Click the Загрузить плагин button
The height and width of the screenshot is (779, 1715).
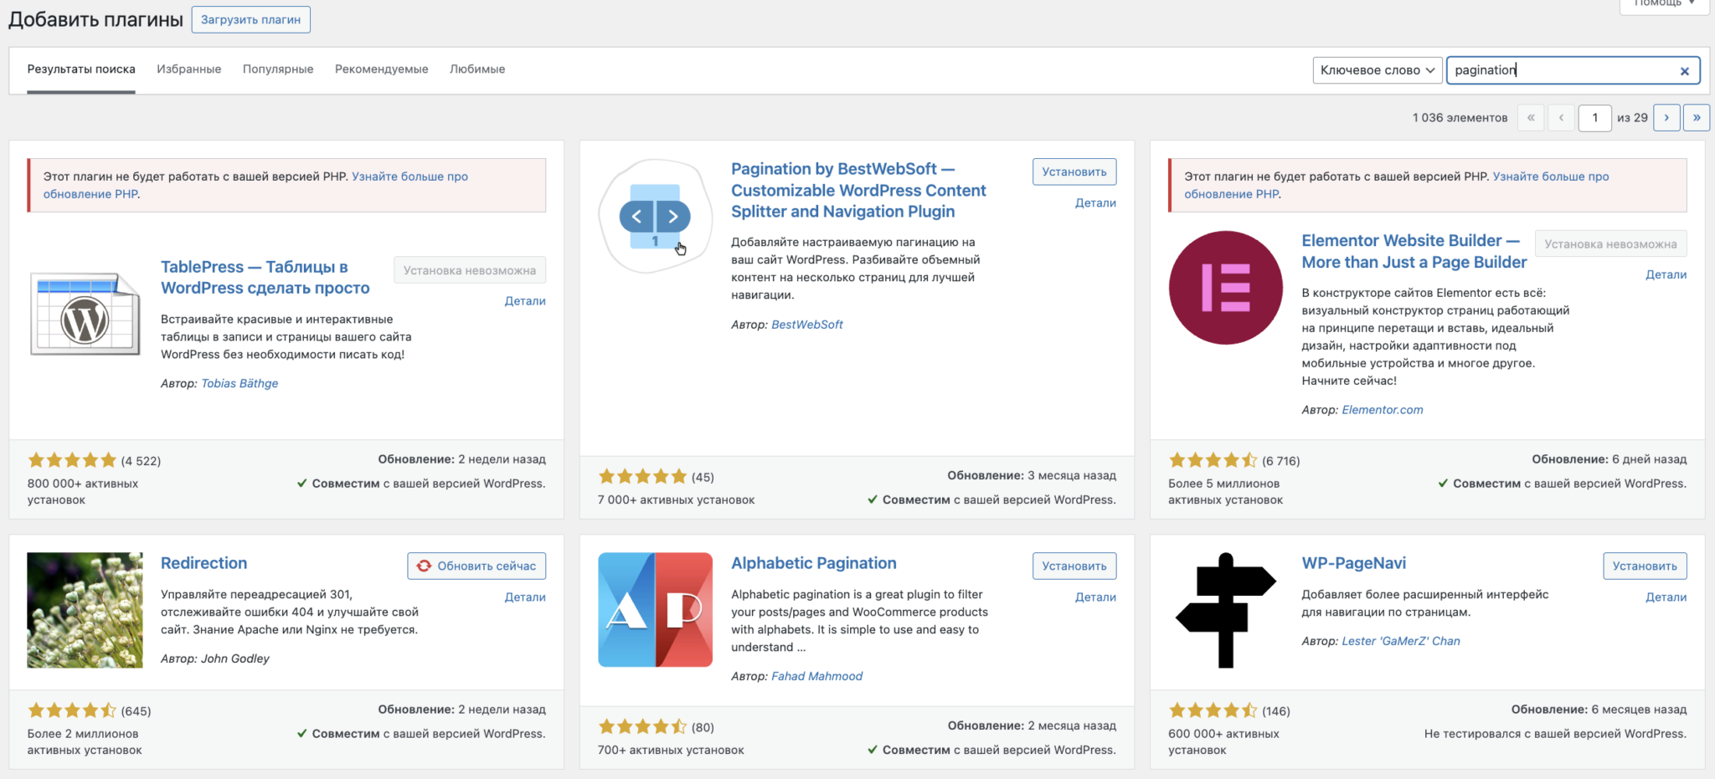point(250,20)
